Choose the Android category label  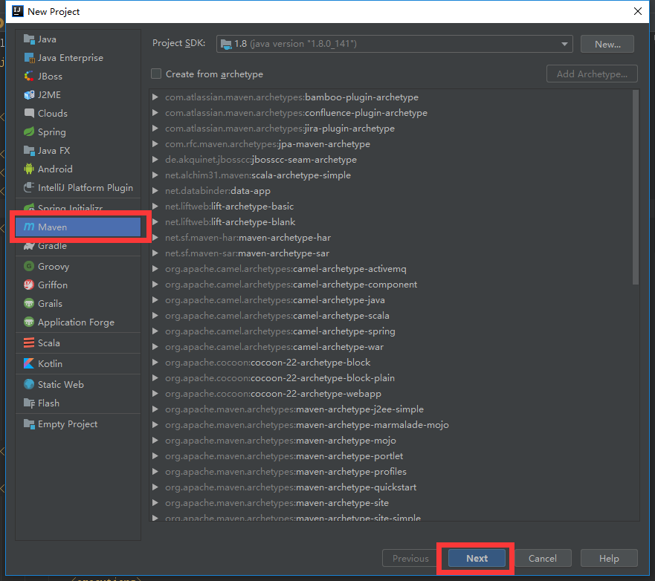click(x=55, y=169)
